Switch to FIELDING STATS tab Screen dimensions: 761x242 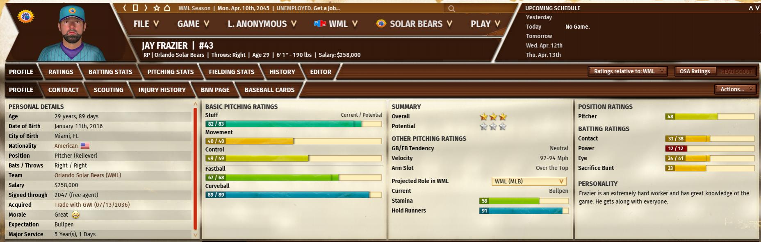232,72
